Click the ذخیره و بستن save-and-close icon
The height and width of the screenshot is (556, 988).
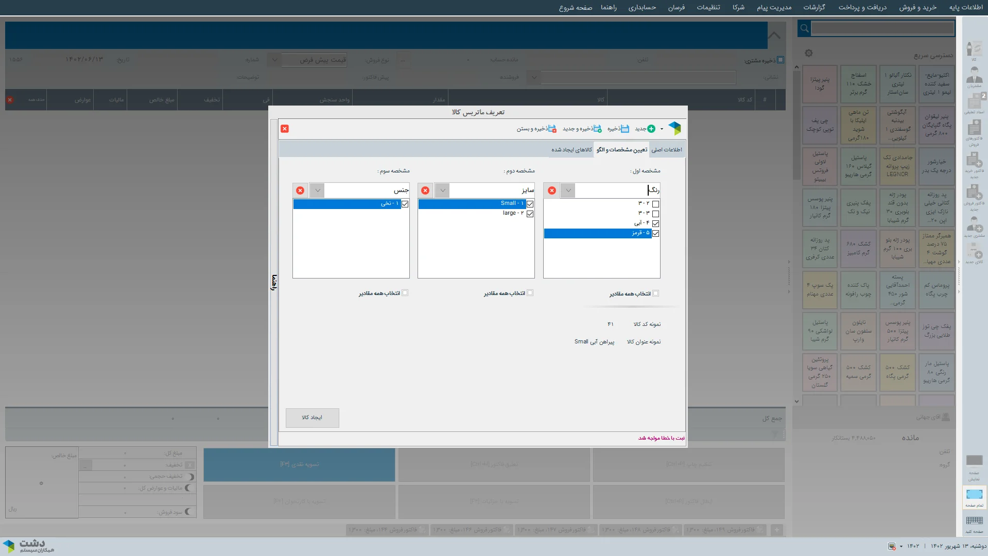coord(551,129)
